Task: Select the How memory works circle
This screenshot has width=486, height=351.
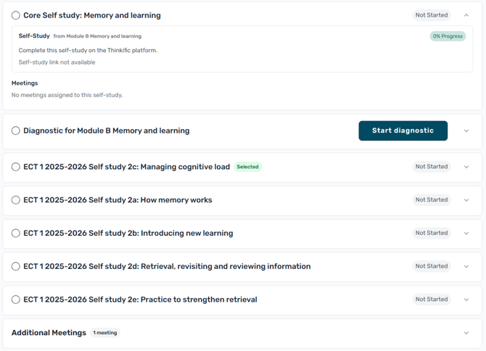Action: 16,200
